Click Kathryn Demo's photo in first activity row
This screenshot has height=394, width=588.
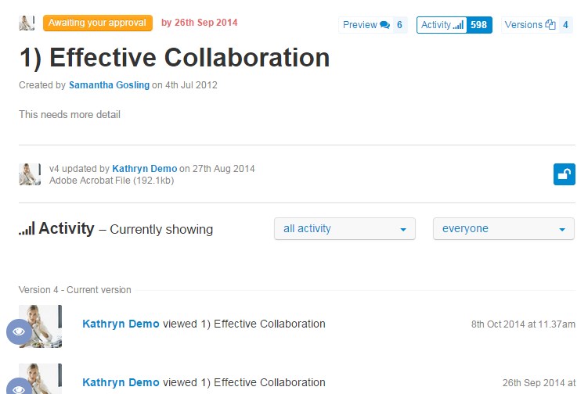click(41, 326)
